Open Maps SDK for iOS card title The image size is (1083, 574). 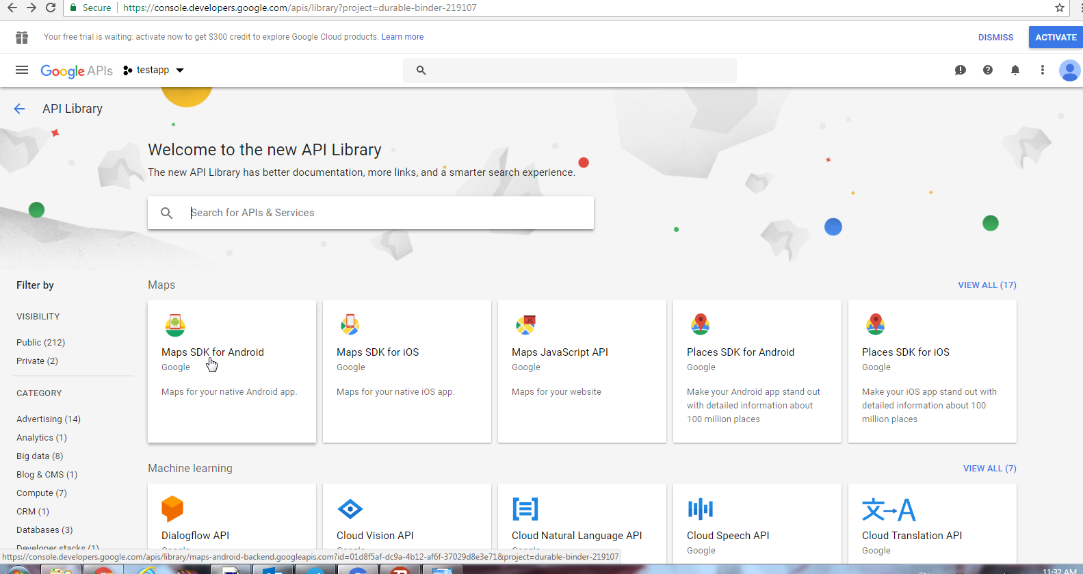[x=378, y=352]
